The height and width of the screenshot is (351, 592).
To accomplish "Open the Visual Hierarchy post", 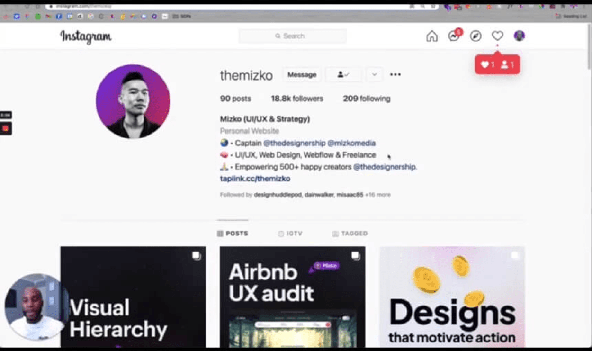I will tap(133, 297).
